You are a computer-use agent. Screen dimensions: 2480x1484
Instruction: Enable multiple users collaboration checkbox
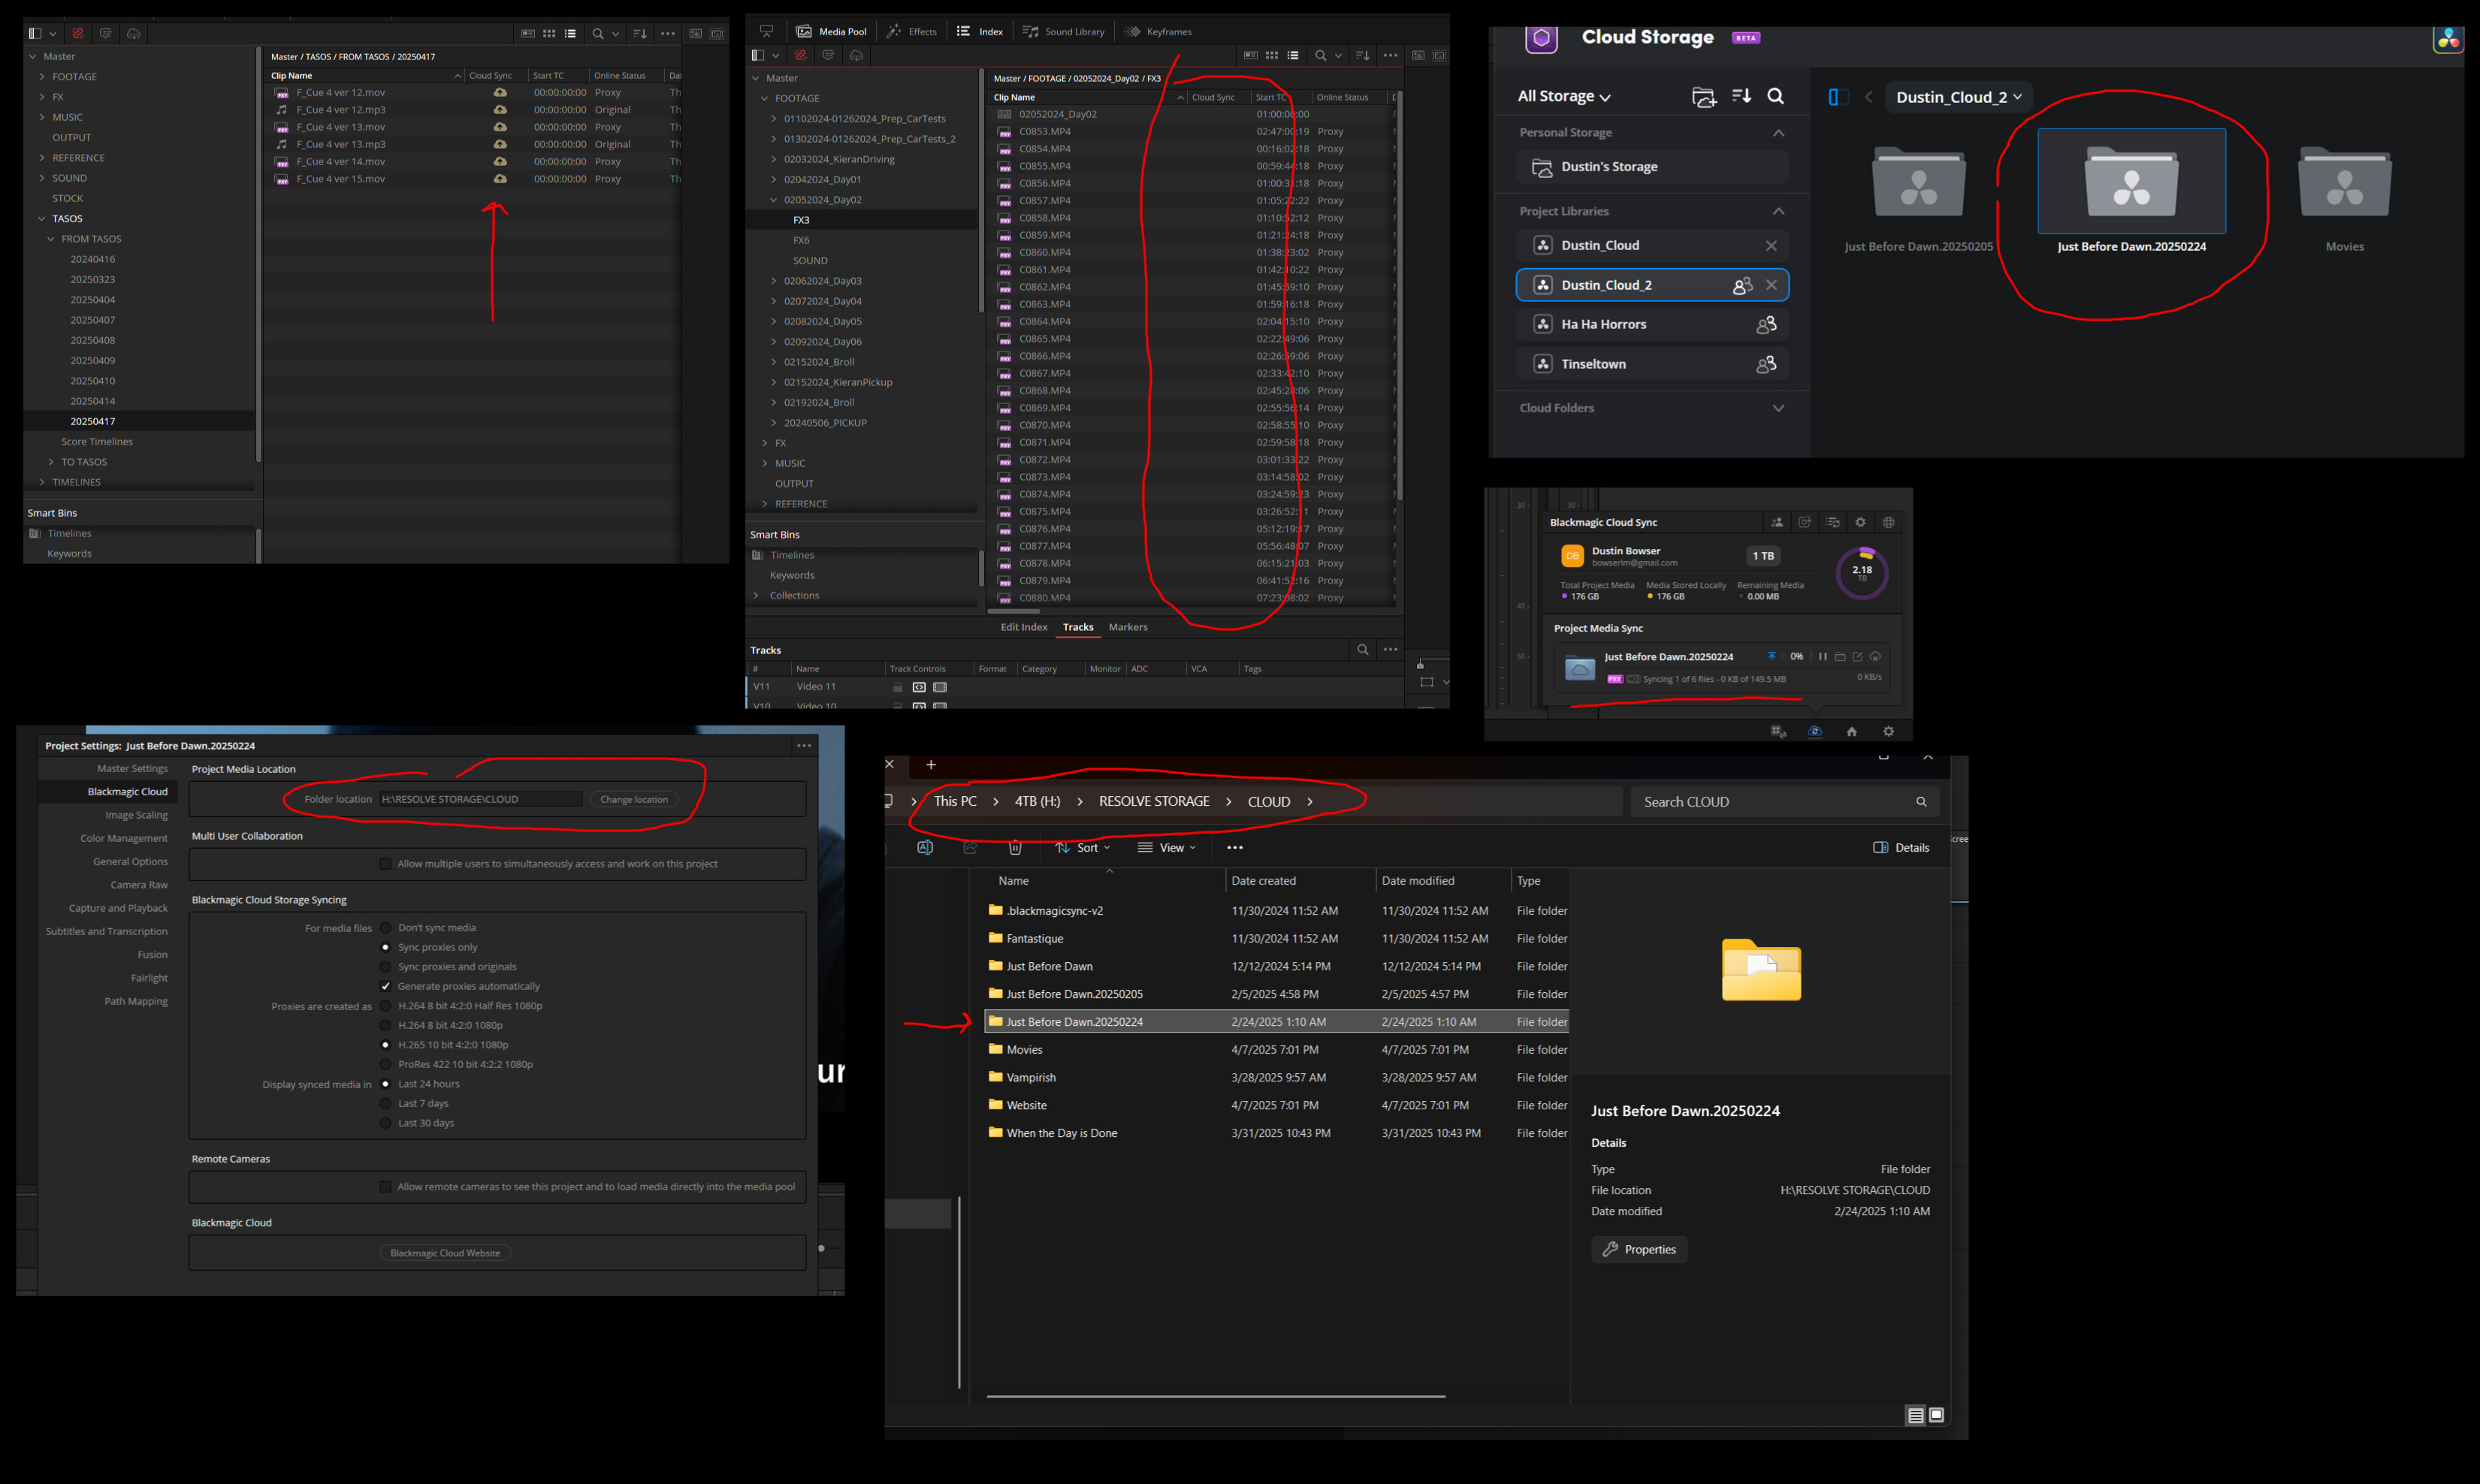[385, 864]
